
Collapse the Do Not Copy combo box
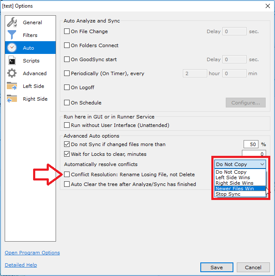point(262,164)
